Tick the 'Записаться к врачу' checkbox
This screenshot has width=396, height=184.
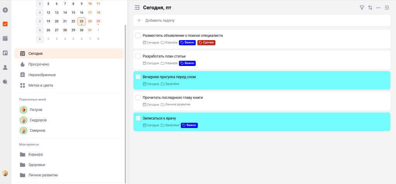click(x=138, y=118)
